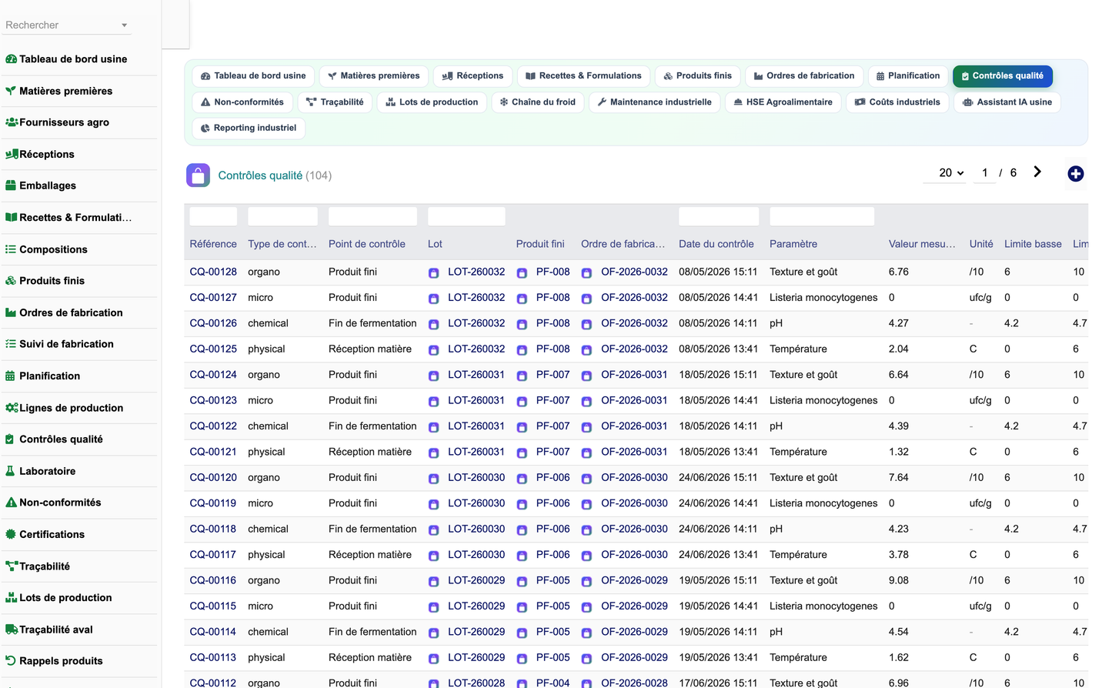This screenshot has height=688, width=1112.
Task: Open the Planification top tab
Action: click(x=908, y=76)
